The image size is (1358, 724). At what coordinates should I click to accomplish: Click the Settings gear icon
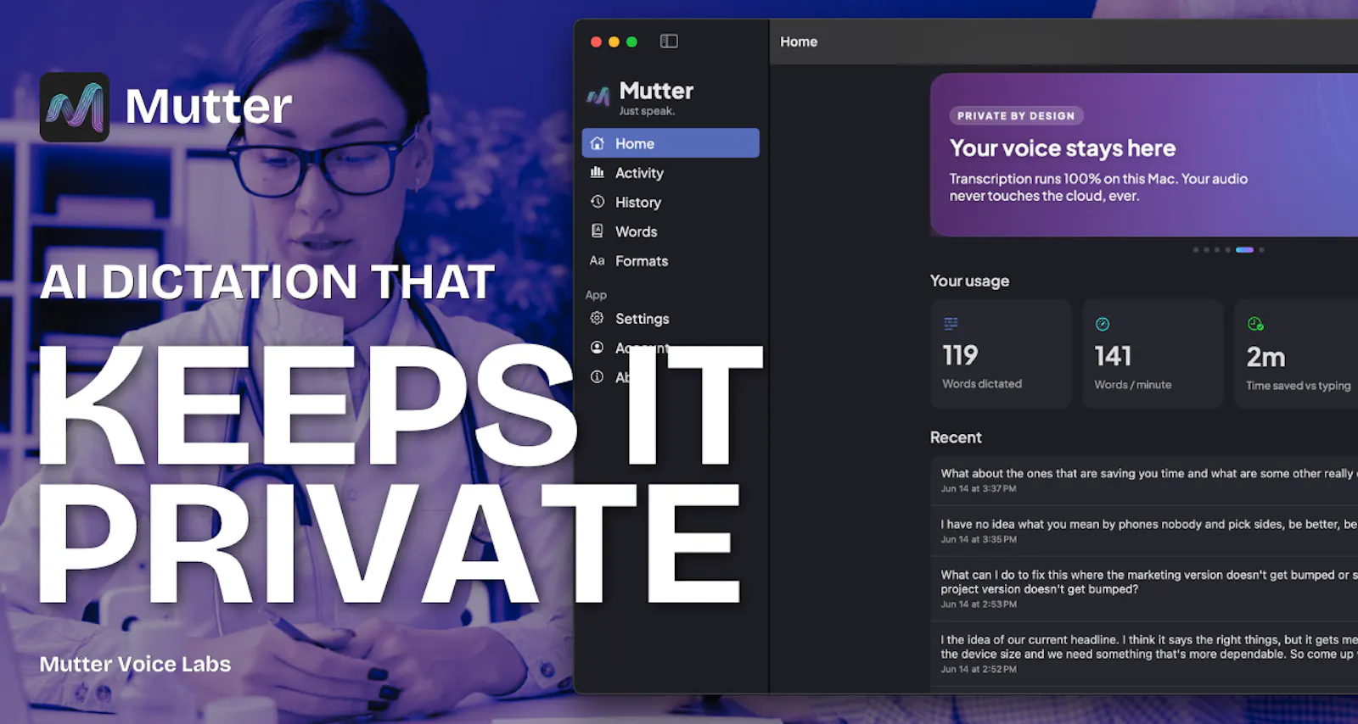pos(598,318)
